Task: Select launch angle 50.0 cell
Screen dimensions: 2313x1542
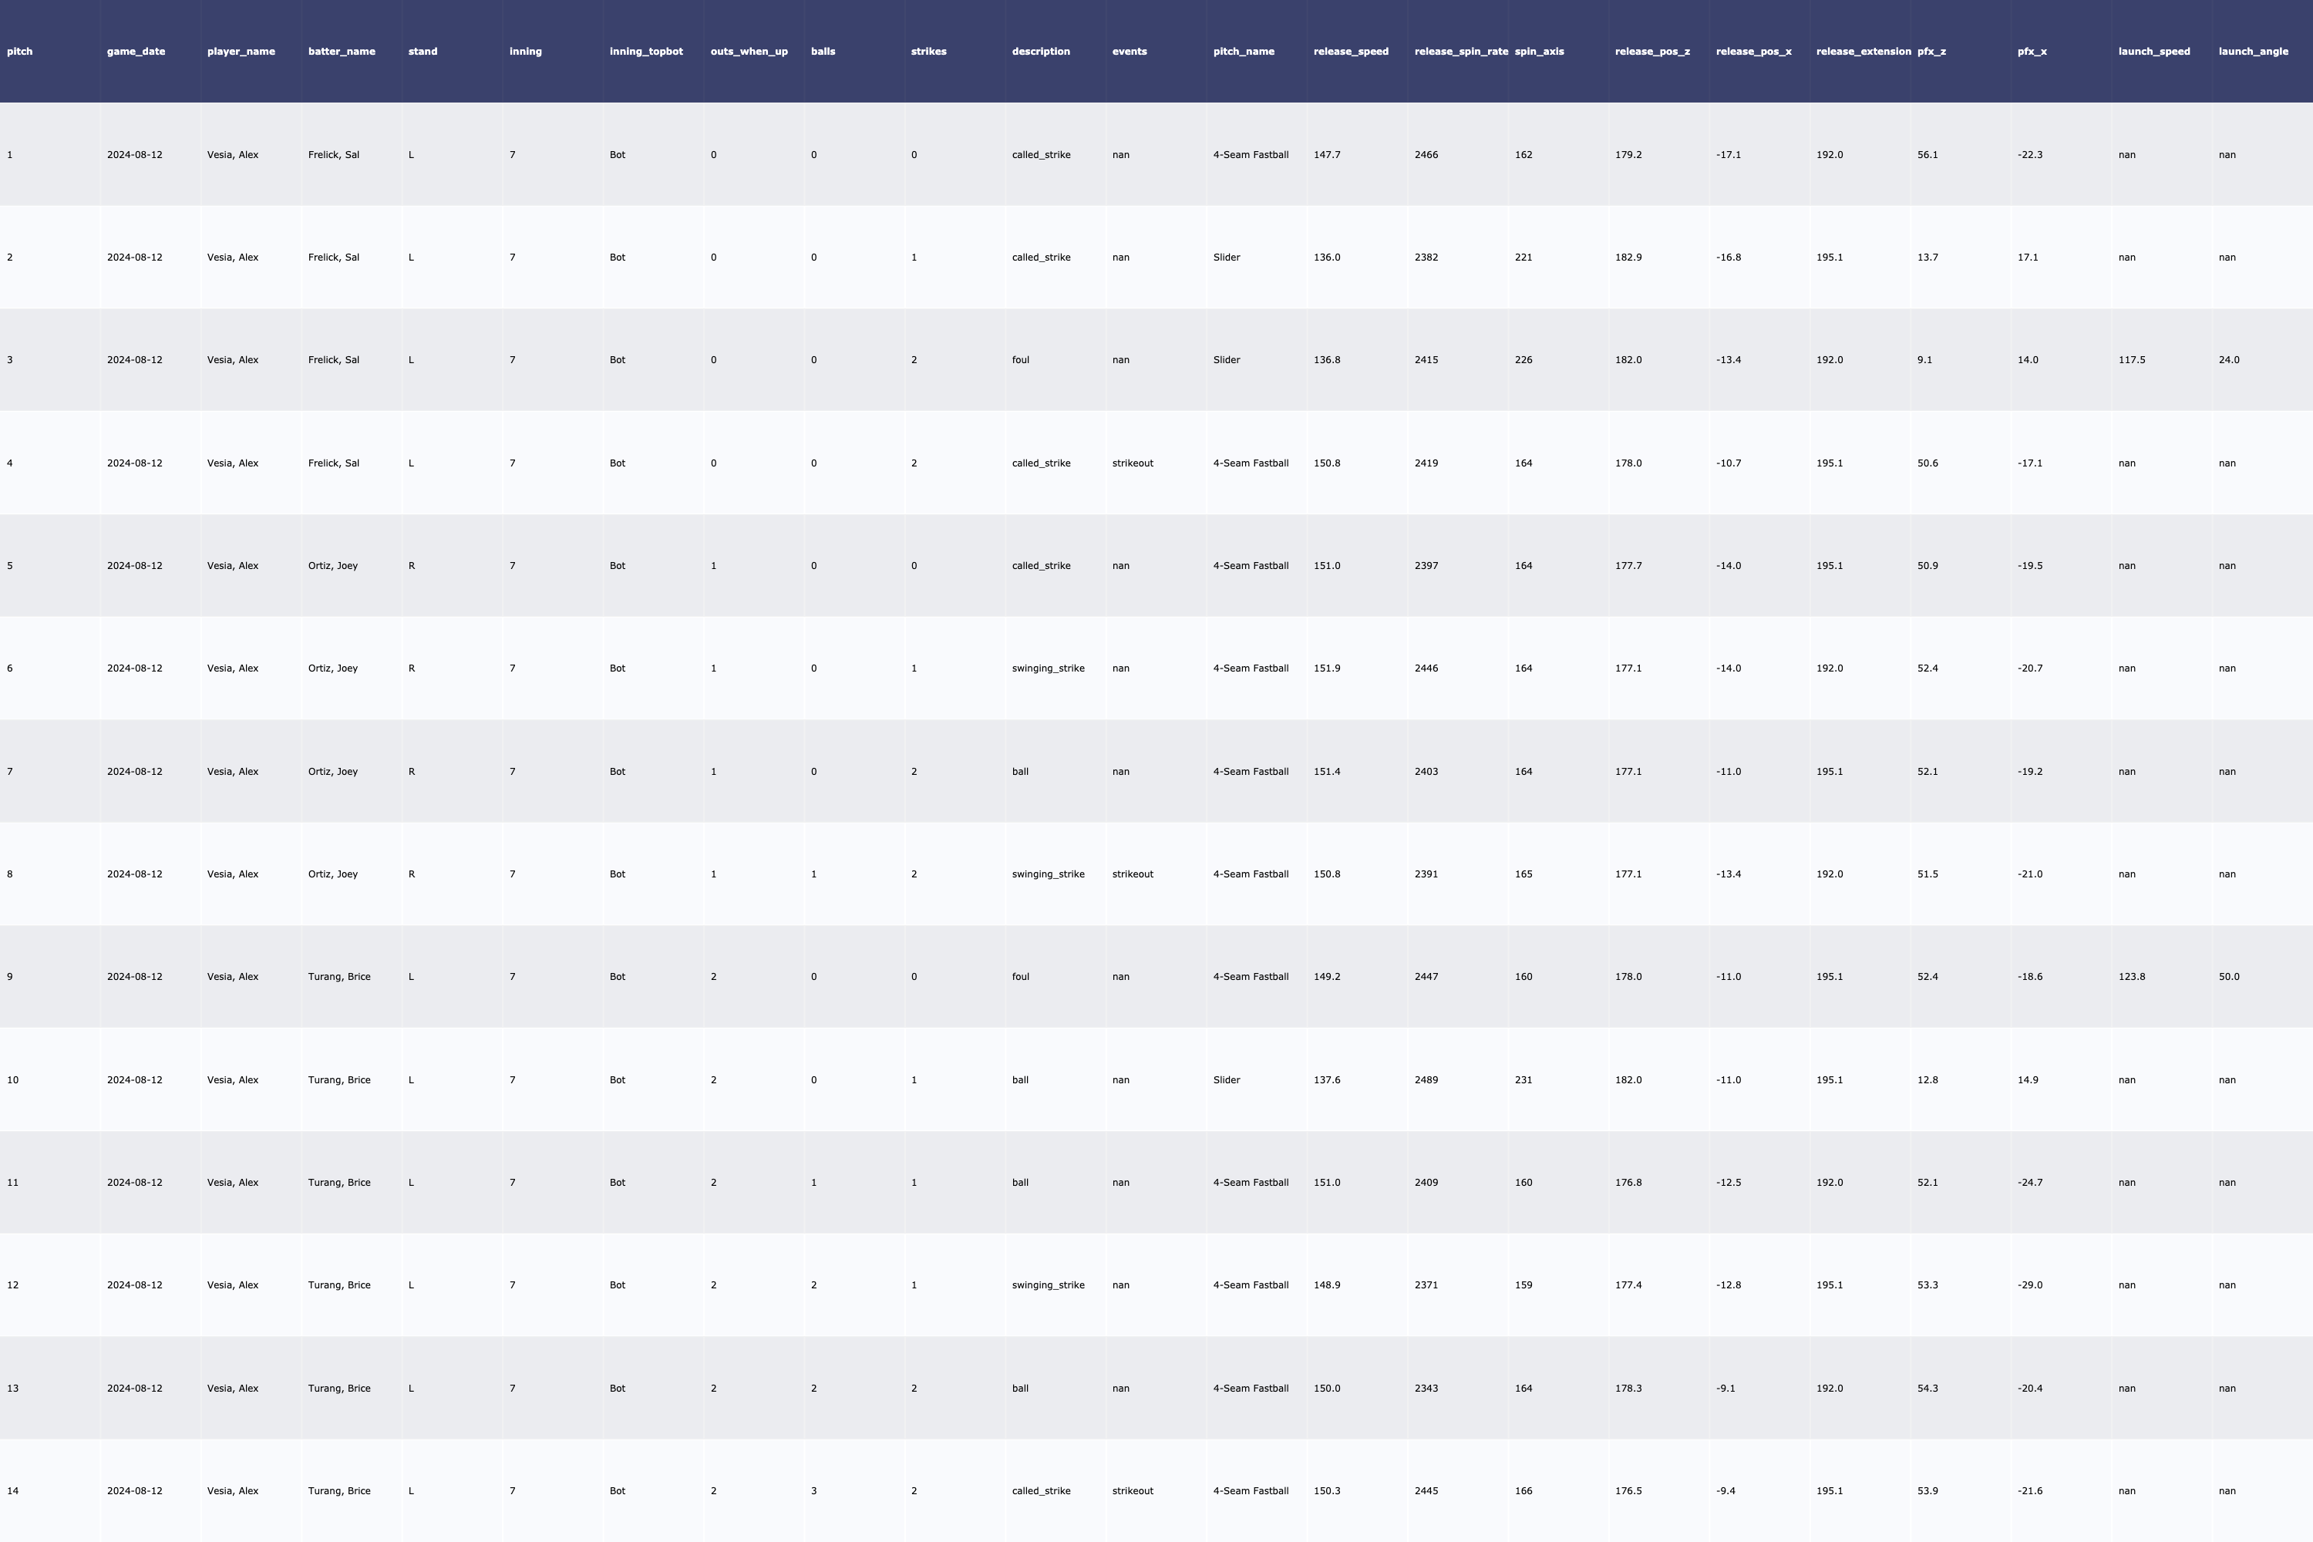Action: click(x=2228, y=977)
